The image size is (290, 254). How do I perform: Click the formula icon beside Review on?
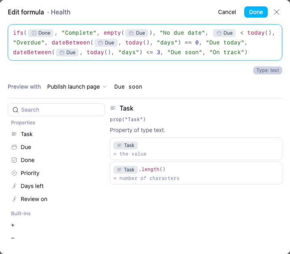[x=14, y=199]
